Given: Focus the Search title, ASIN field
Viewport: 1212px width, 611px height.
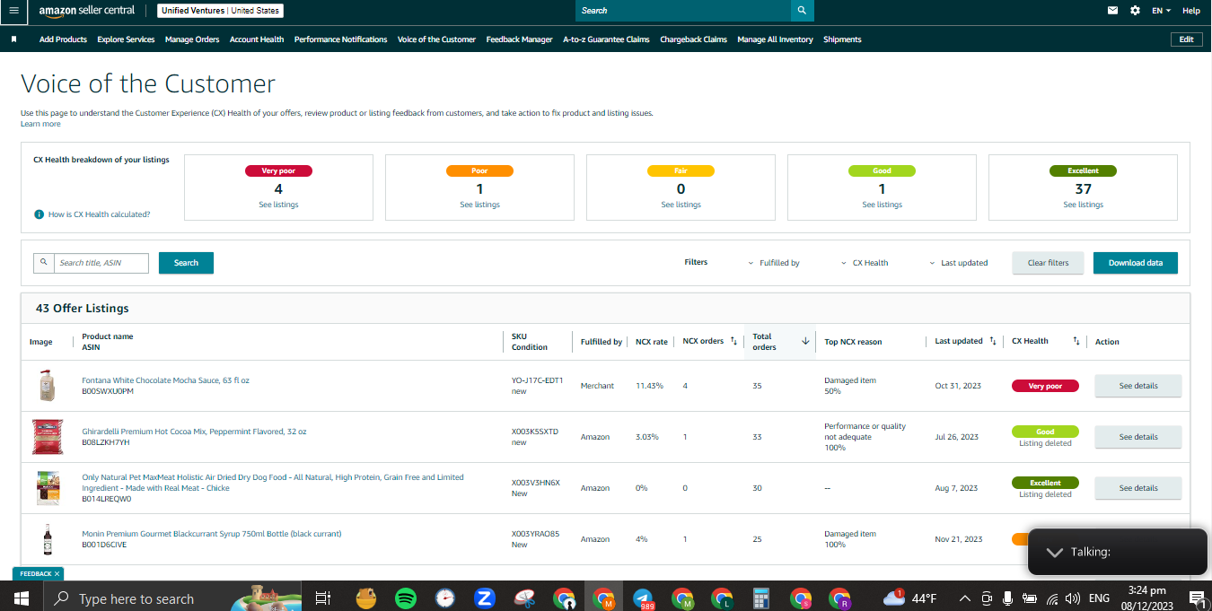Looking at the screenshot, I should pos(101,263).
